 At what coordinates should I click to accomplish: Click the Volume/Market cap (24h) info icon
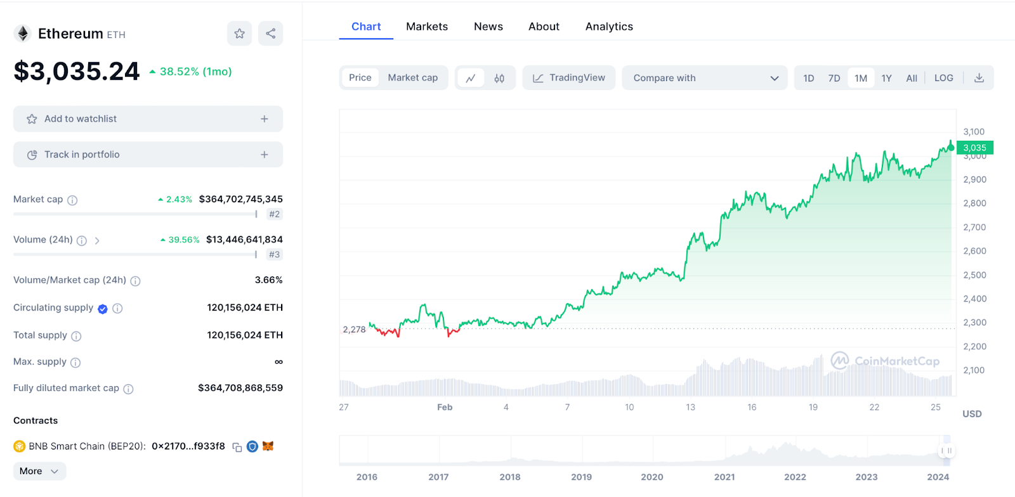tap(135, 281)
